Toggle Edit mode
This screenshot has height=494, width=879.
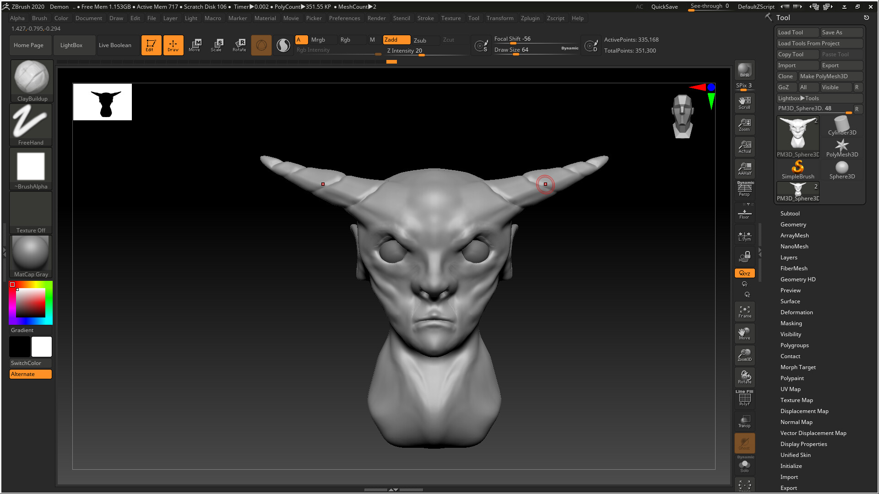(151, 45)
